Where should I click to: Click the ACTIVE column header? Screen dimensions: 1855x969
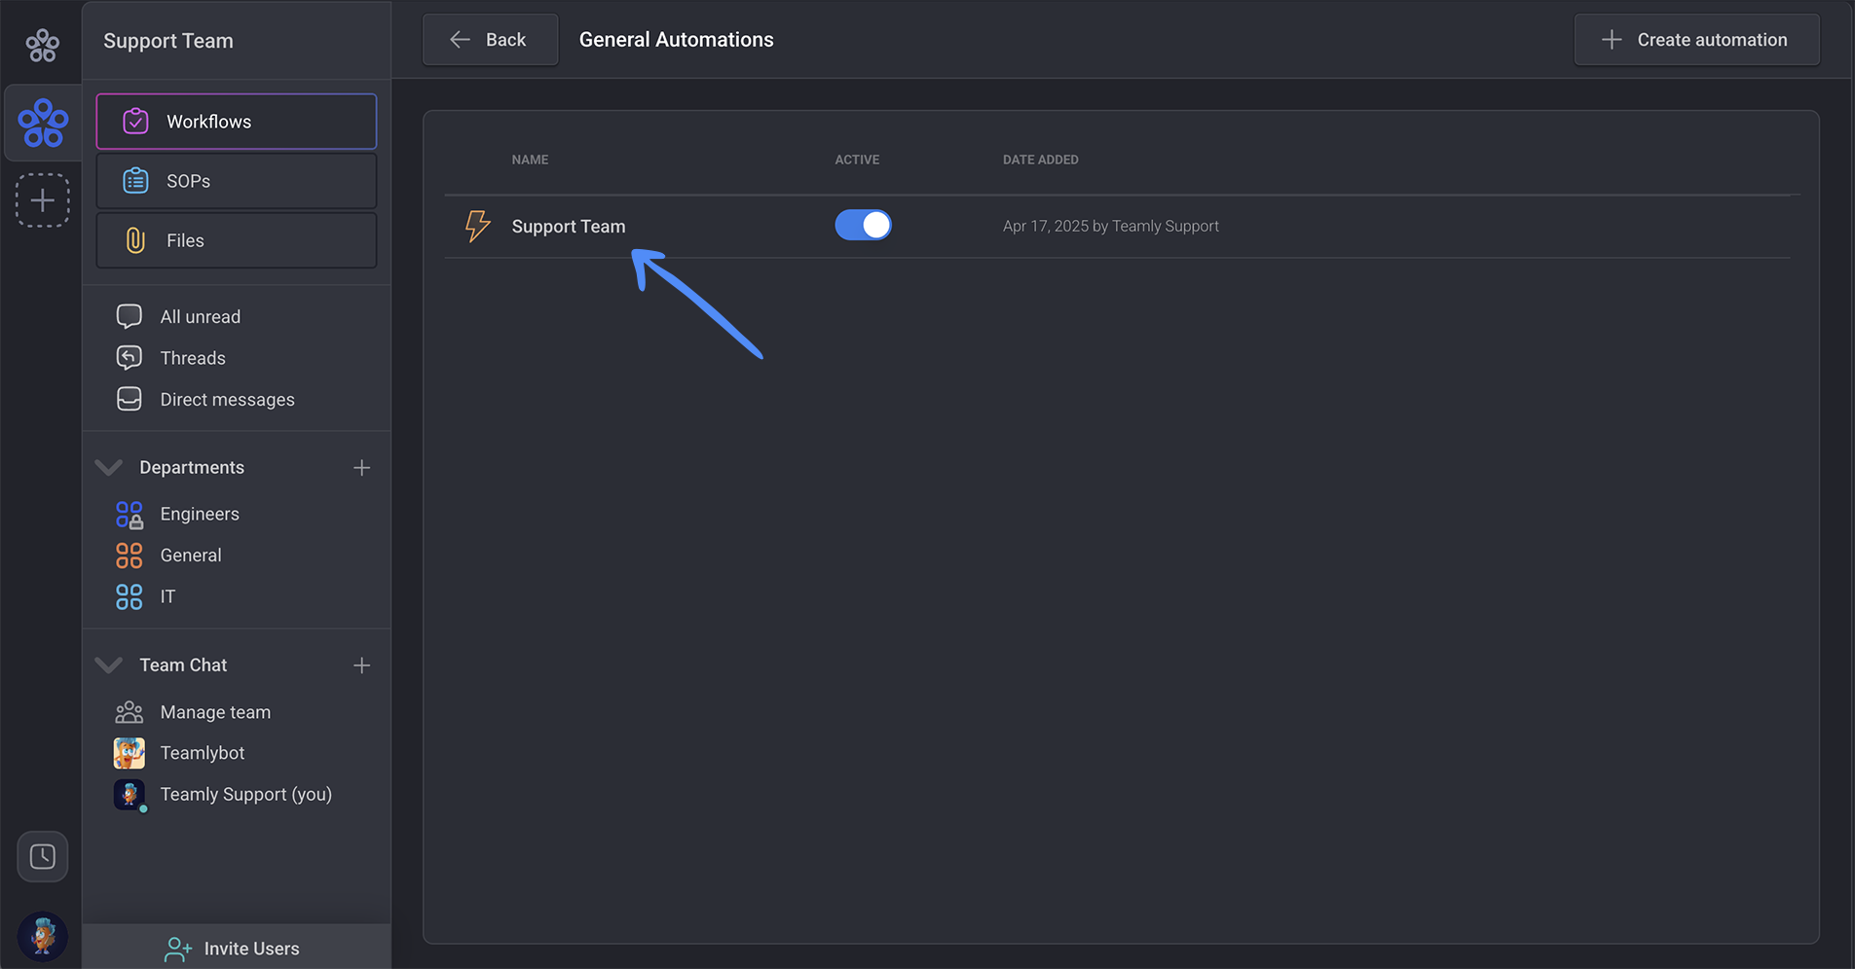[x=857, y=160]
